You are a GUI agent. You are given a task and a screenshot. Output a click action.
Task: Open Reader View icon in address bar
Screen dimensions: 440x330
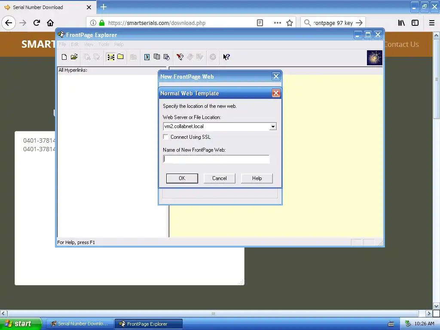pyautogui.click(x=260, y=23)
